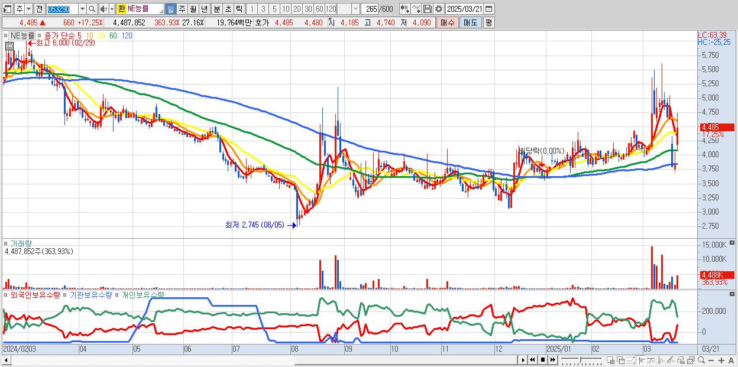Click the pencil line drawing icon
The width and height of the screenshot is (738, 367).
(671, 360)
